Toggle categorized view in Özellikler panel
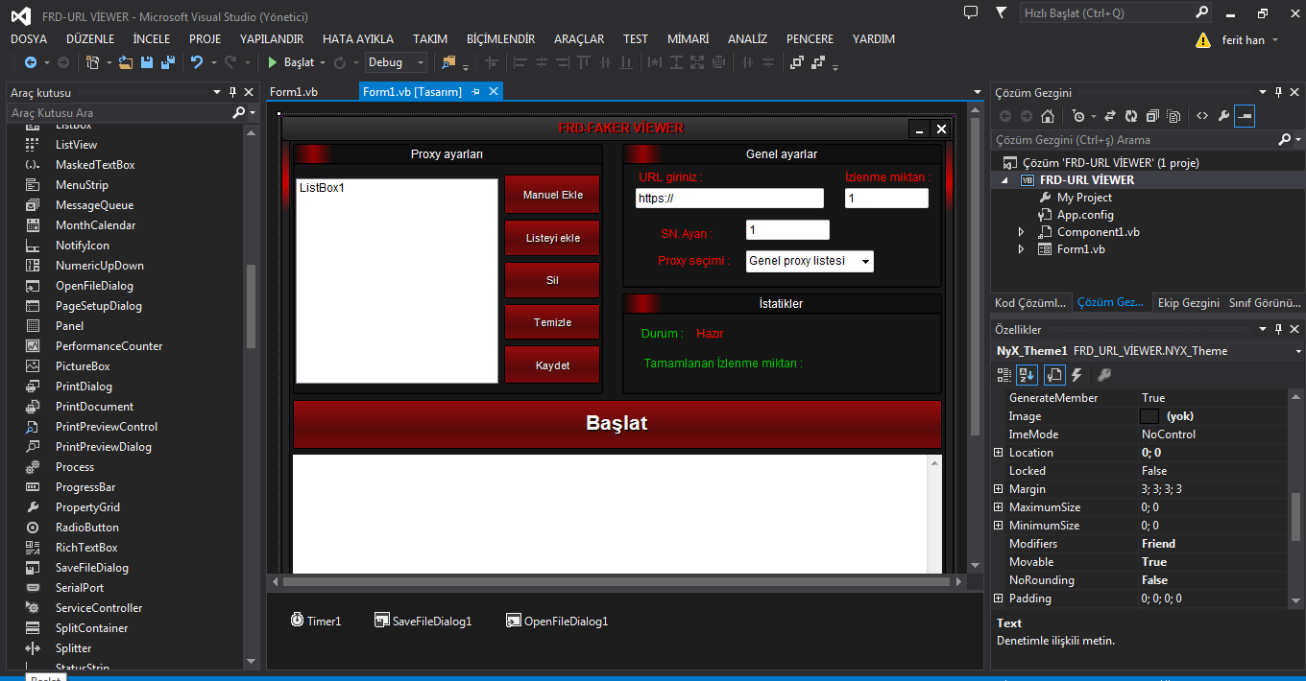Screen dimensions: 1306x681 pyautogui.click(x=1004, y=375)
